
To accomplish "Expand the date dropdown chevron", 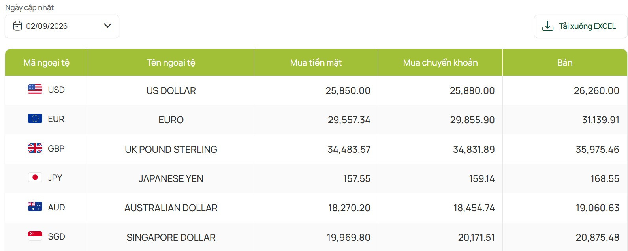I will click(x=107, y=26).
